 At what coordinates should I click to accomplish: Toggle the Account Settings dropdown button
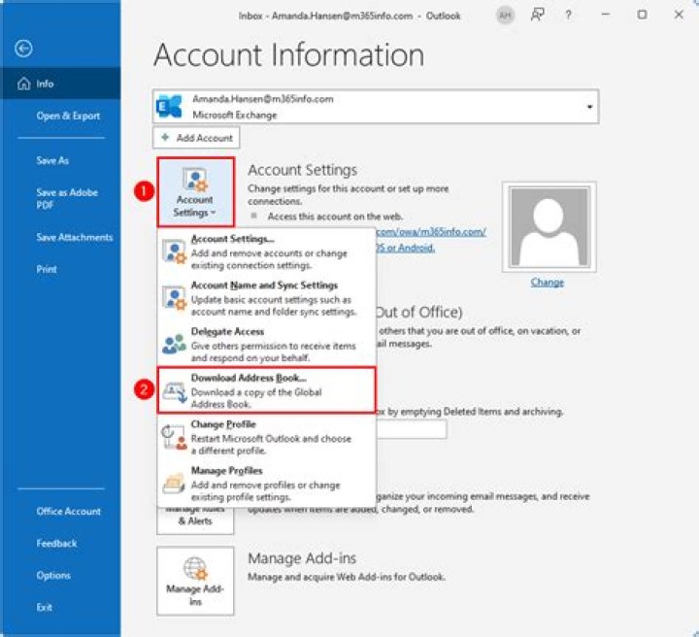pos(195,192)
